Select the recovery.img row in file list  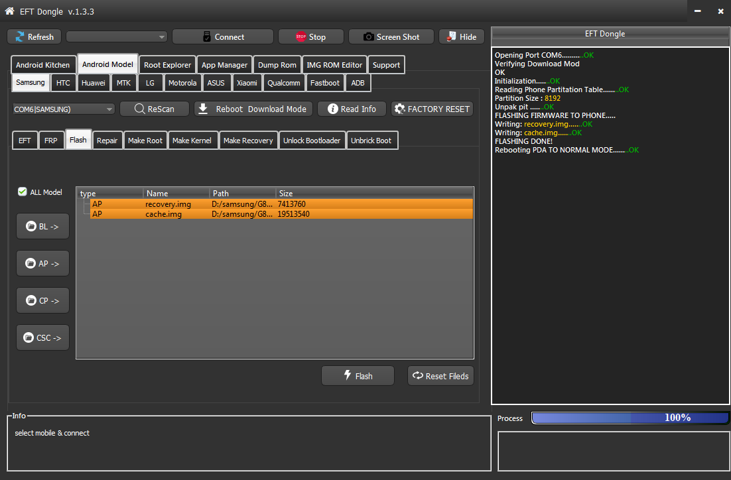pos(281,204)
